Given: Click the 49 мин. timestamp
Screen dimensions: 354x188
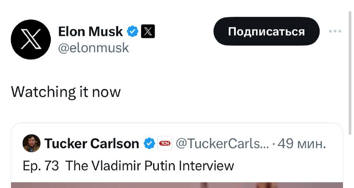Looking at the screenshot, I should point(302,143).
